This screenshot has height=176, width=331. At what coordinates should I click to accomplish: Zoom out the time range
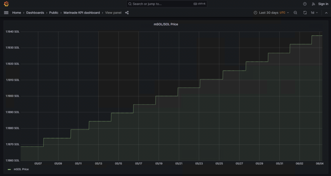[x=295, y=13]
